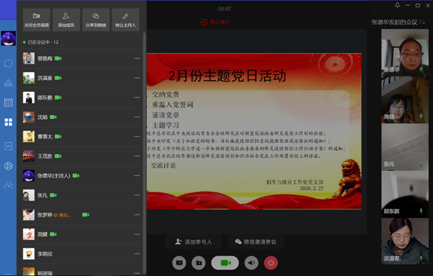This screenshot has height=276, width=433.
Task: Open the calendar icon in left sidebar
Action: pos(8,103)
